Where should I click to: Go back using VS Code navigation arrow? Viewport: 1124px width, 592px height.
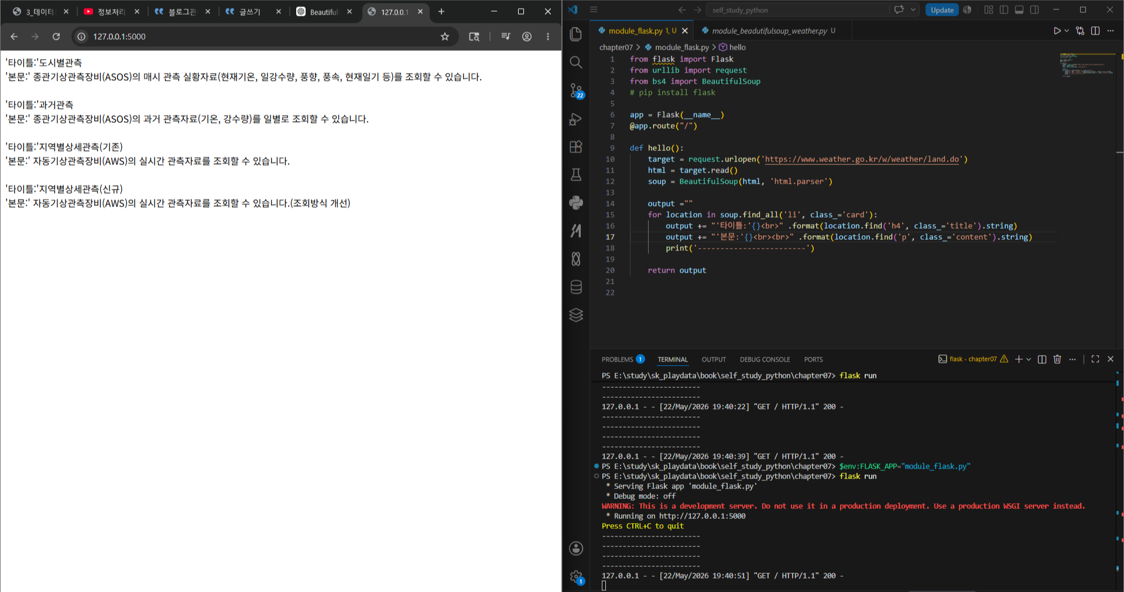682,10
